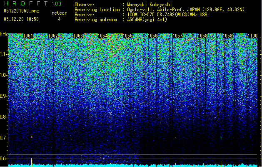Click the 1053 time marker

78,36
